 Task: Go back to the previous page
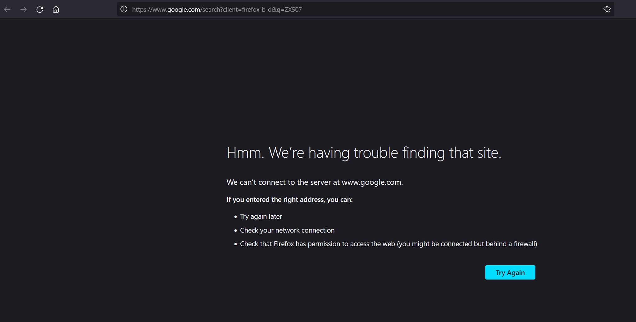click(x=7, y=9)
